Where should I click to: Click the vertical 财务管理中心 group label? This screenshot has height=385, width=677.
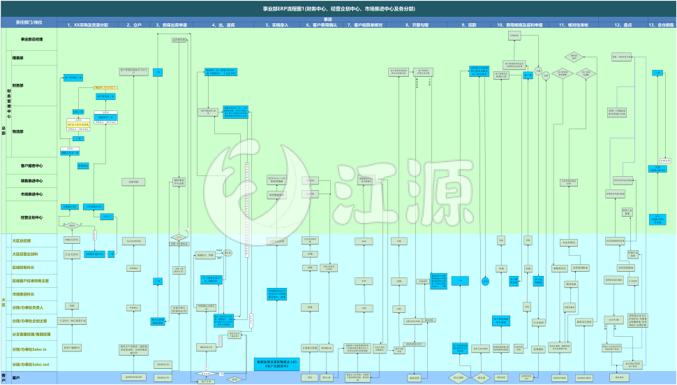(x=9, y=103)
